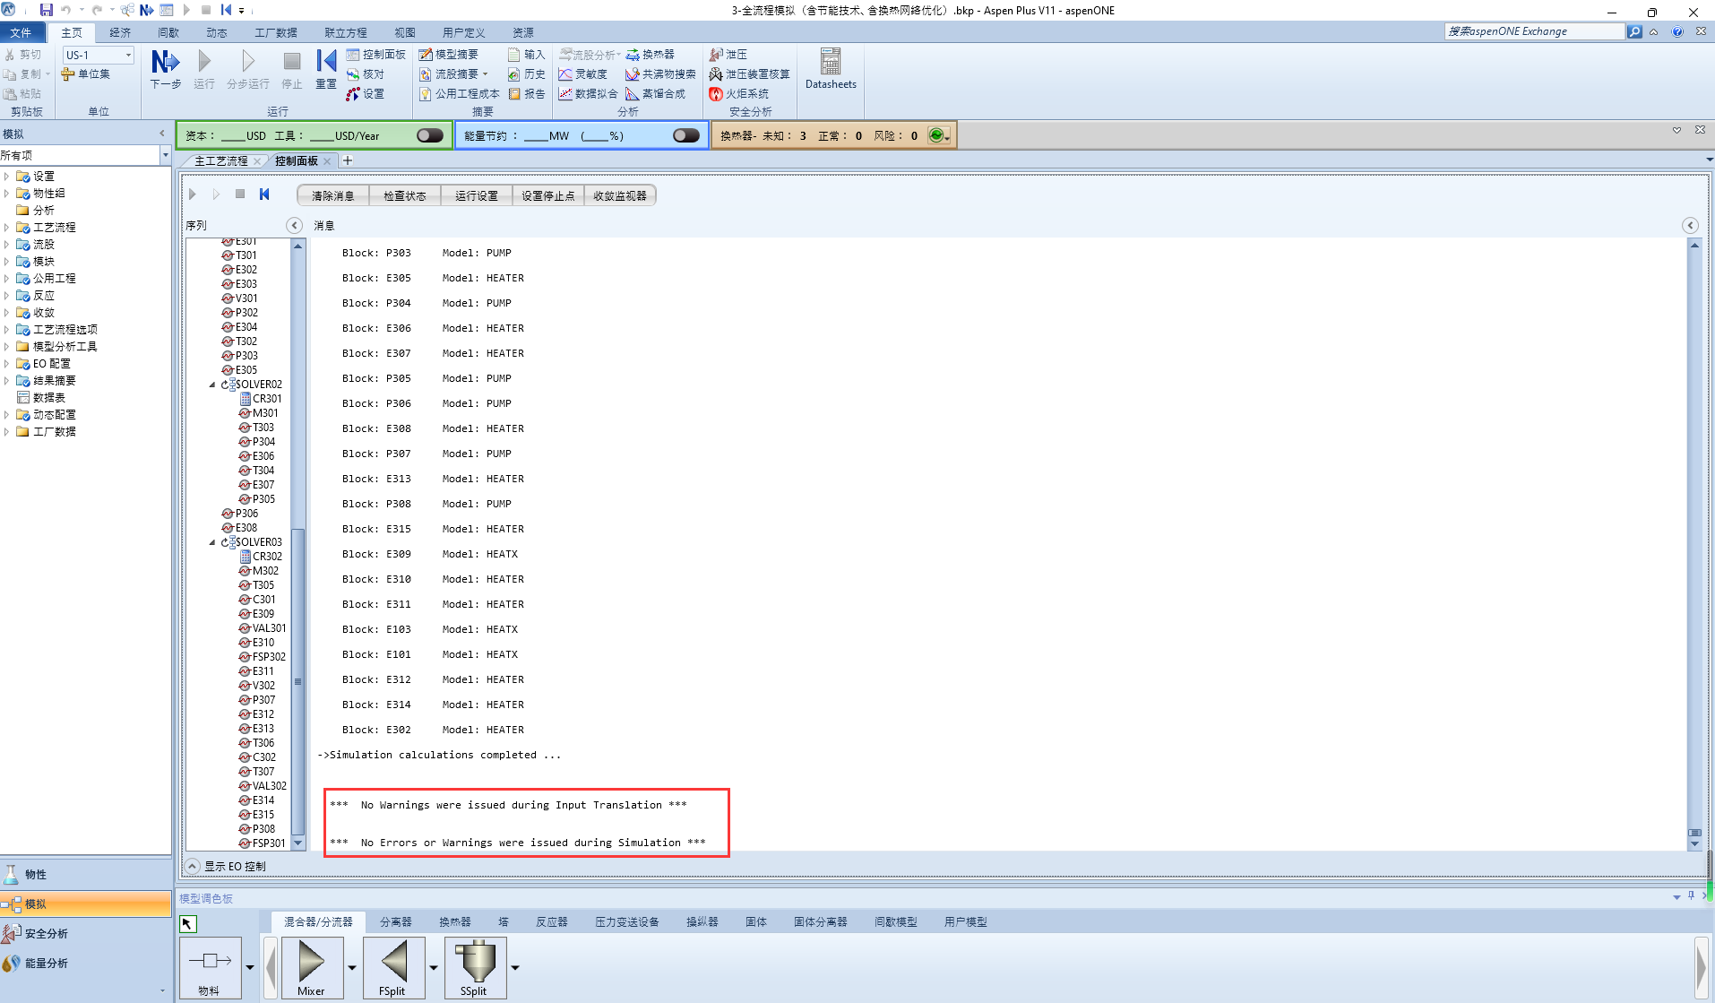
Task: Open the 能量分析 navigation section
Action: [x=85, y=963]
